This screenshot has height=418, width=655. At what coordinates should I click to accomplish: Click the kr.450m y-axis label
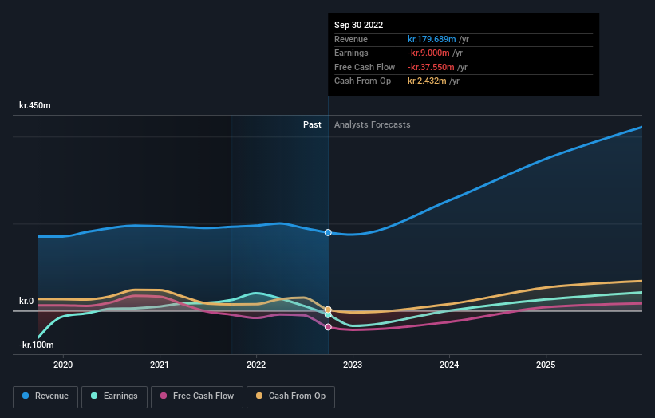point(34,105)
